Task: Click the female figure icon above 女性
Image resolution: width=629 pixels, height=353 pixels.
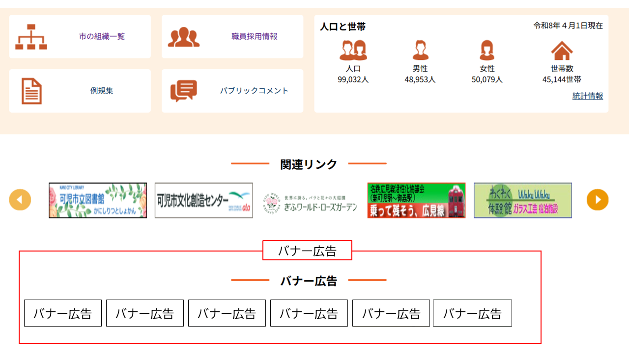Action: (487, 49)
